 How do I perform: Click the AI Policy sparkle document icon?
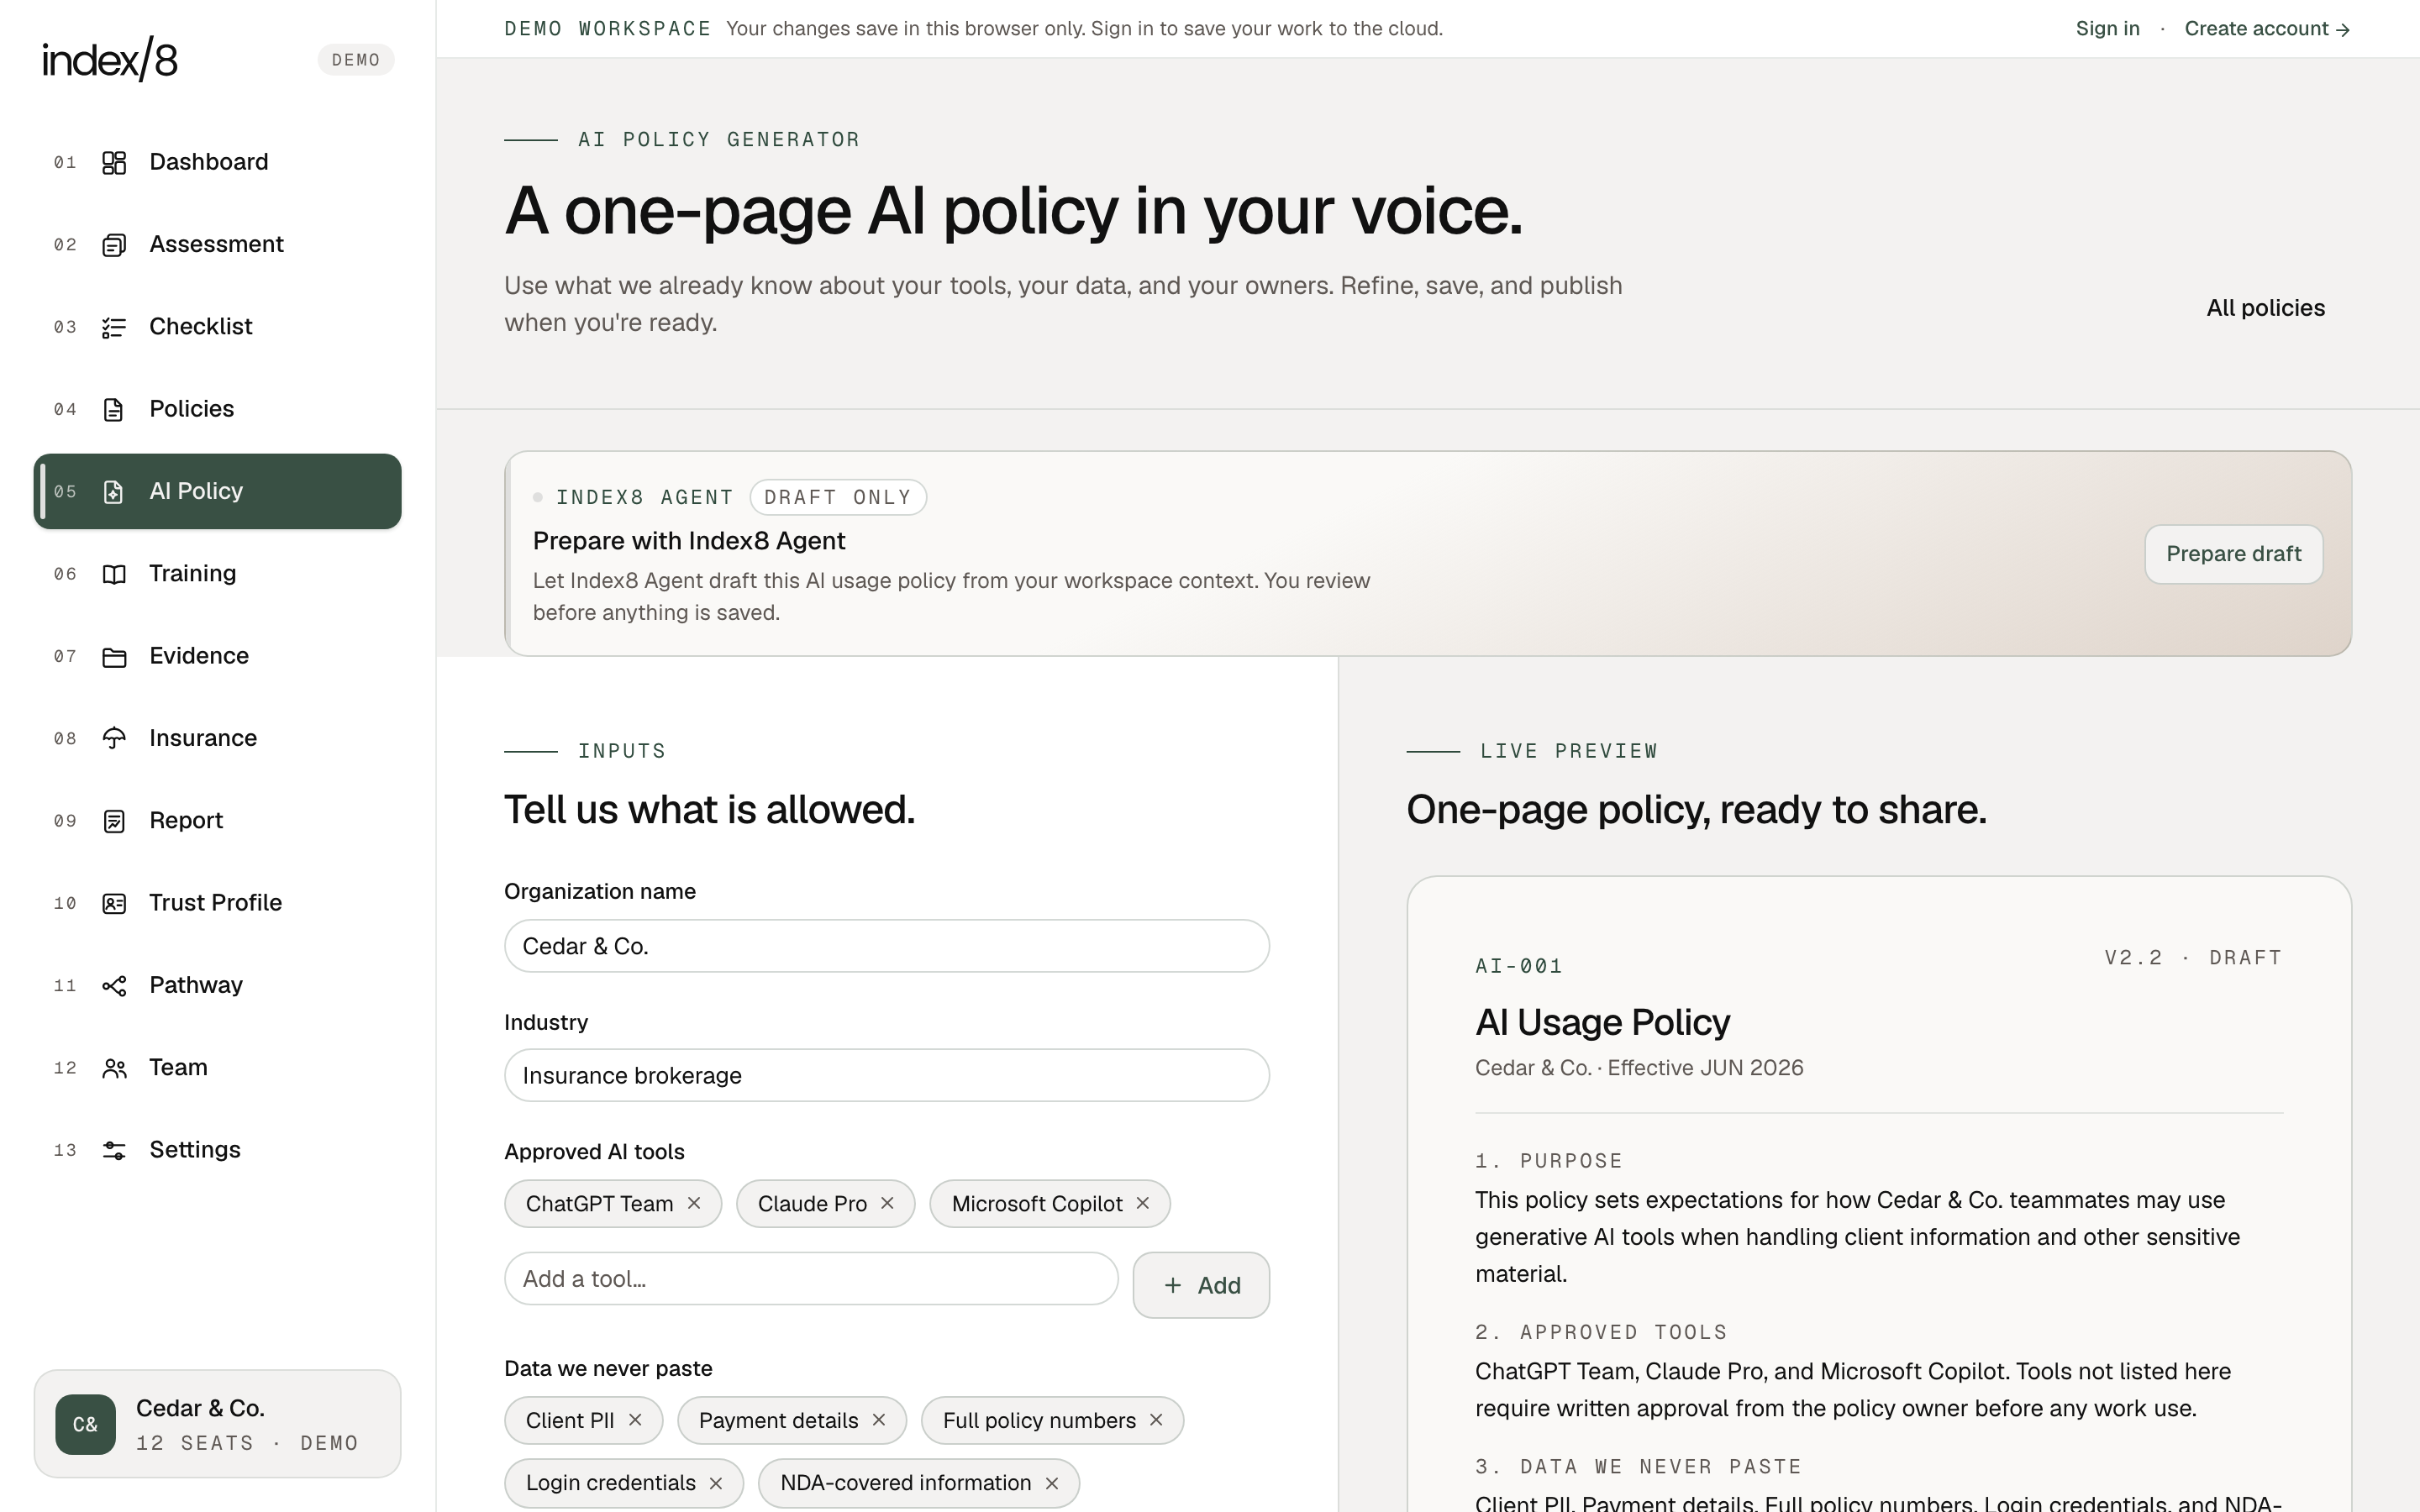tap(114, 492)
